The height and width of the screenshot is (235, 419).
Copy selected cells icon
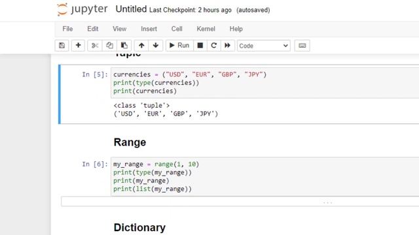pos(109,46)
